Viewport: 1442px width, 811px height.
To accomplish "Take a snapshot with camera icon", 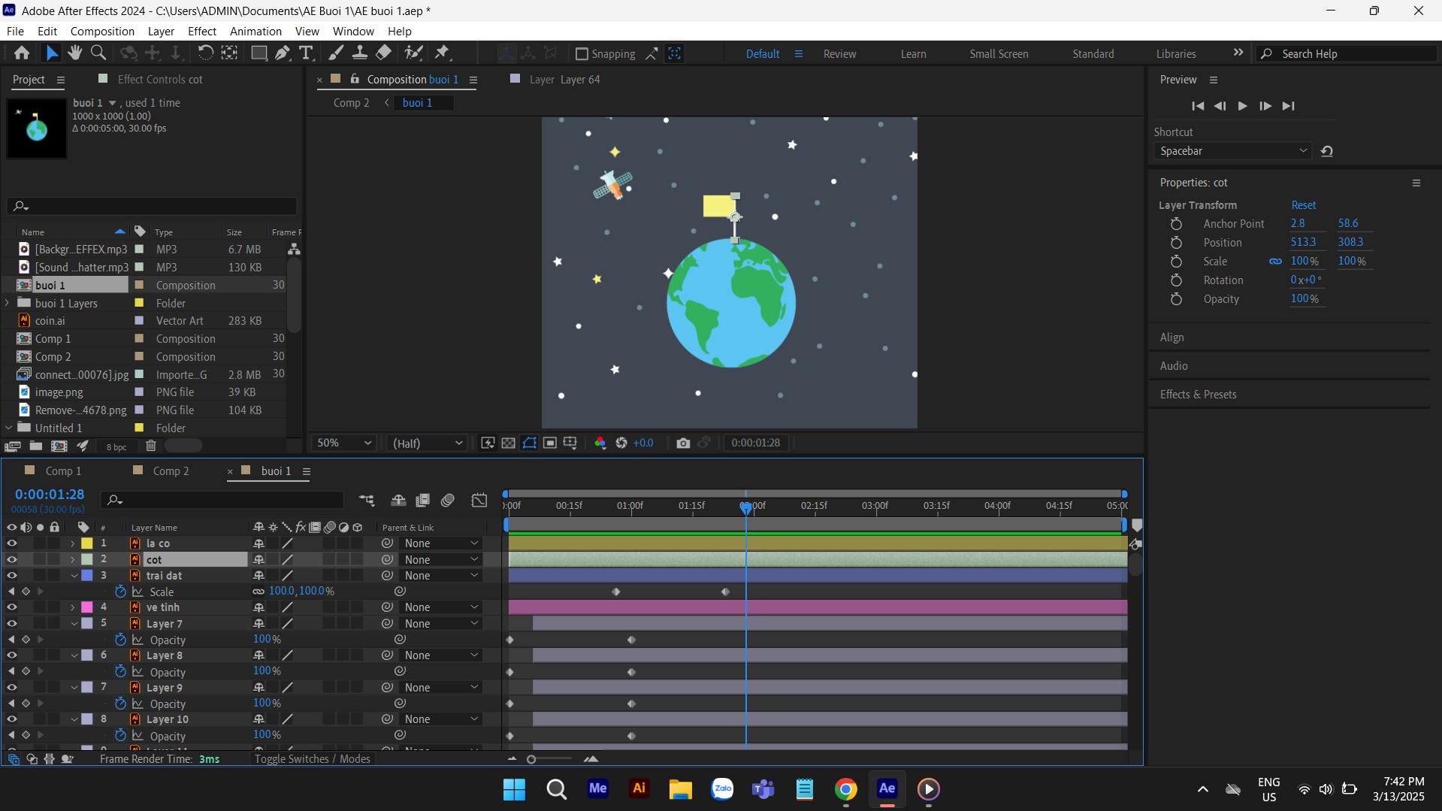I will click(682, 443).
